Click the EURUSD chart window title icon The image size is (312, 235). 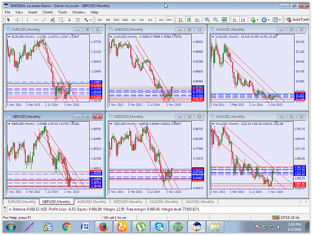point(8,29)
